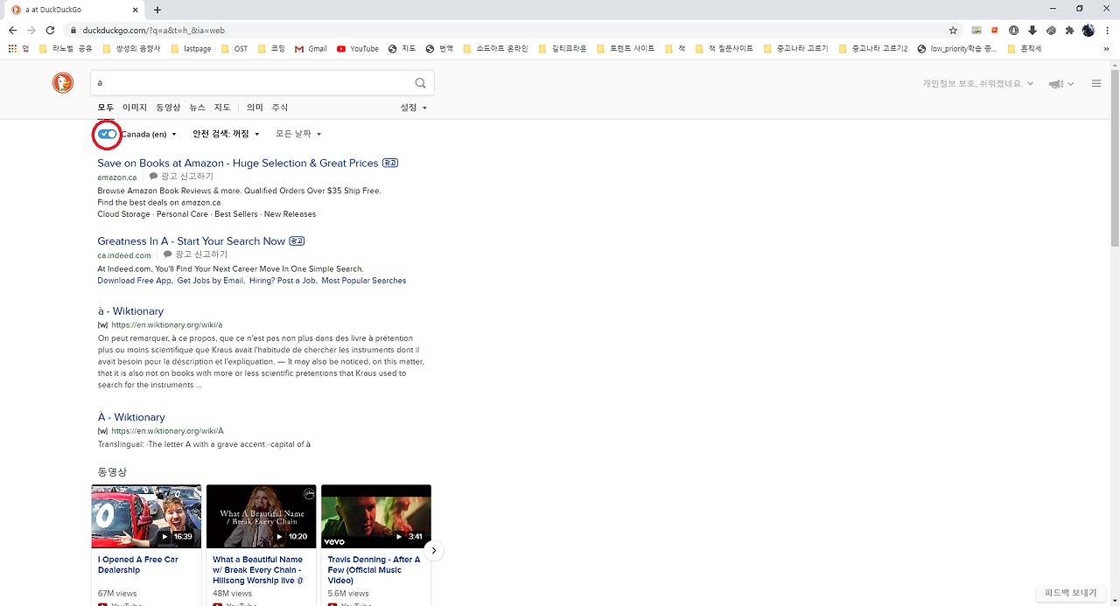Image resolution: width=1120 pixels, height=606 pixels.
Task: Reload the page
Action: (50, 30)
